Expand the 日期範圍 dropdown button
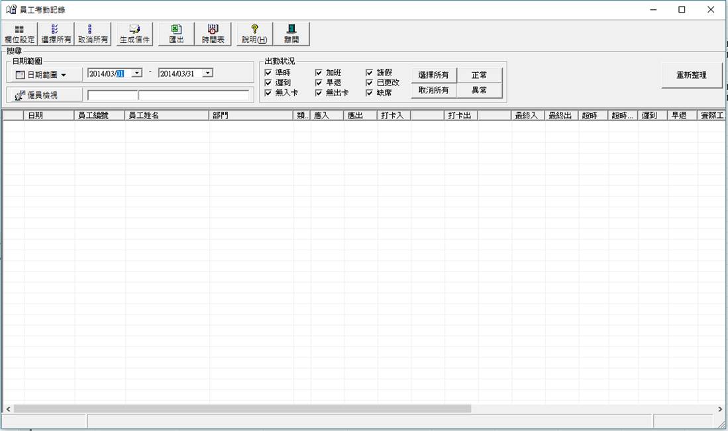Image resolution: width=728 pixels, height=431 pixels. [45, 75]
